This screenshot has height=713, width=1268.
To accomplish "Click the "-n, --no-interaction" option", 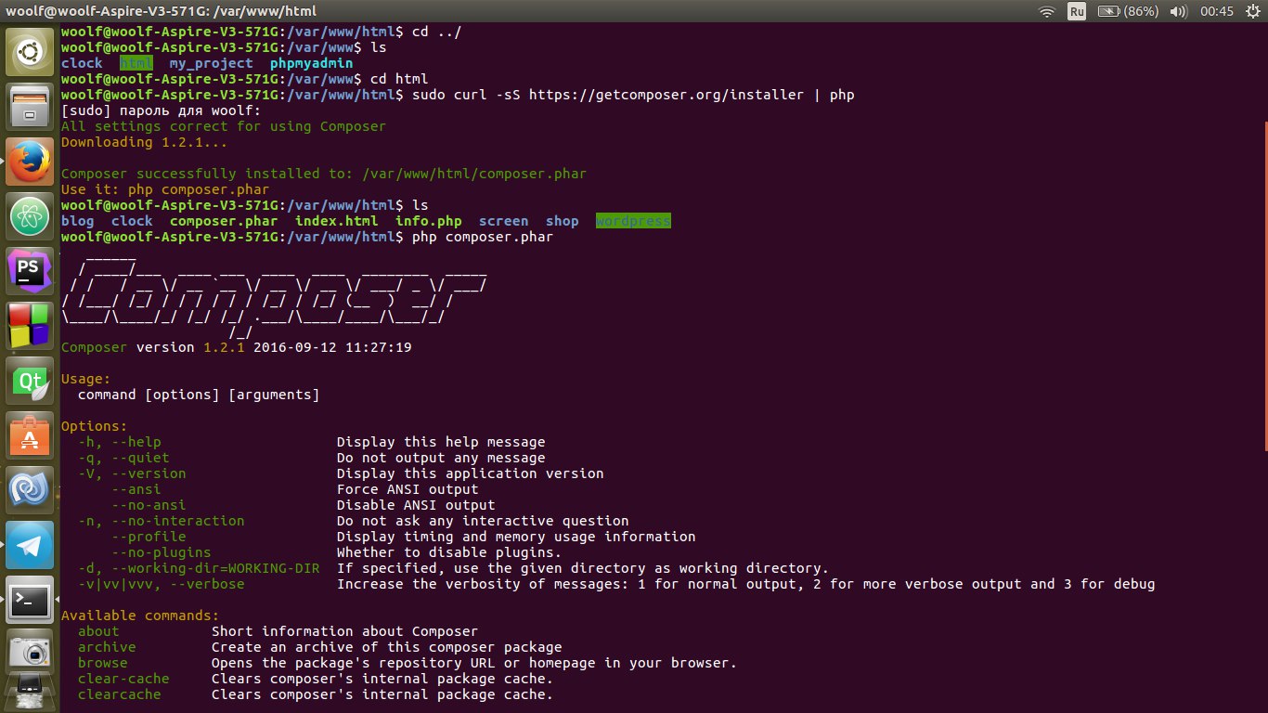I will (x=162, y=521).
